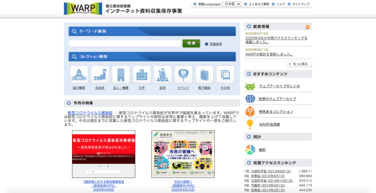Select the その他 collection icon
Viewport: 376px width, 193px height.
click(x=225, y=75)
